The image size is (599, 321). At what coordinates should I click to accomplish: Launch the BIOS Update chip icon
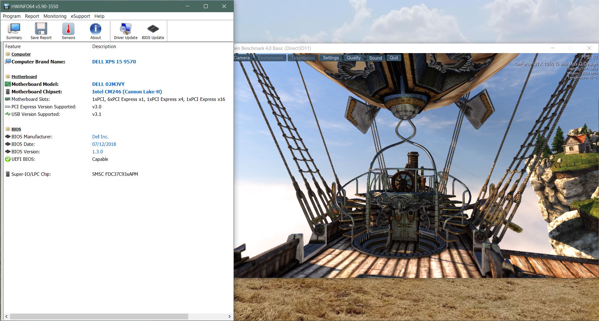click(x=153, y=31)
